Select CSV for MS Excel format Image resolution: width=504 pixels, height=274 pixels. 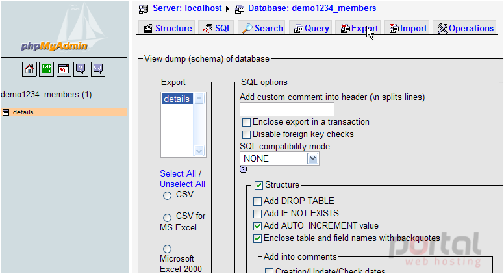click(x=167, y=218)
